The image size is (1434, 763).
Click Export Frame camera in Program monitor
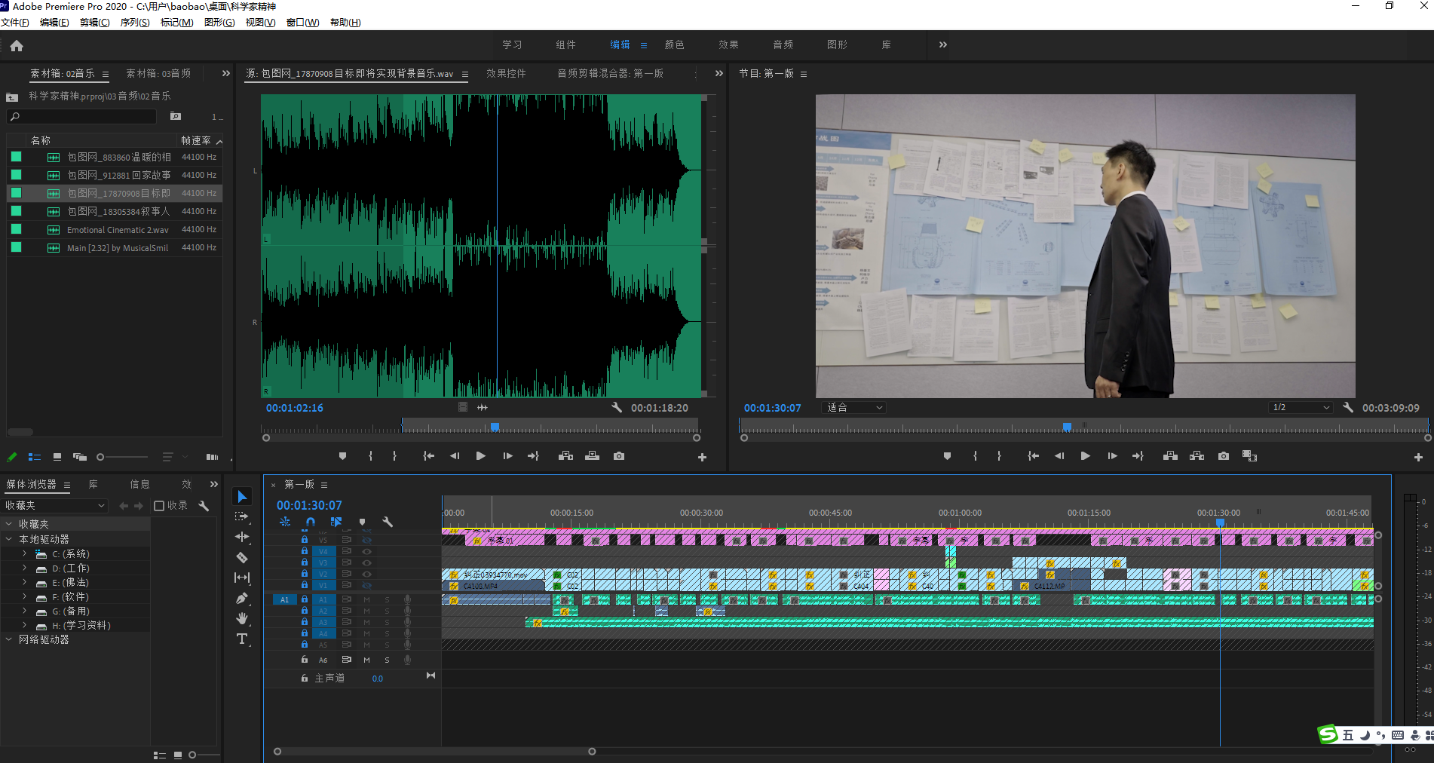tap(1223, 456)
